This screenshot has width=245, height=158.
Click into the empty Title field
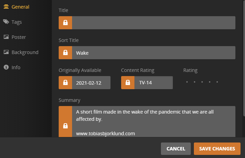point(153,23)
